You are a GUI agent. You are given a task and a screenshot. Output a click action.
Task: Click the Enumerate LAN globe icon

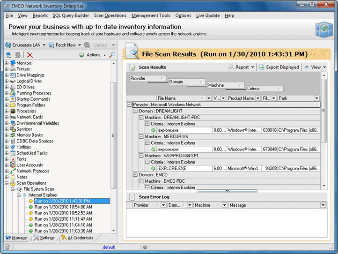point(8,45)
